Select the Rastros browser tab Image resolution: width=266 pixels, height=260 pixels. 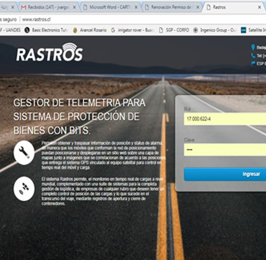234,7
